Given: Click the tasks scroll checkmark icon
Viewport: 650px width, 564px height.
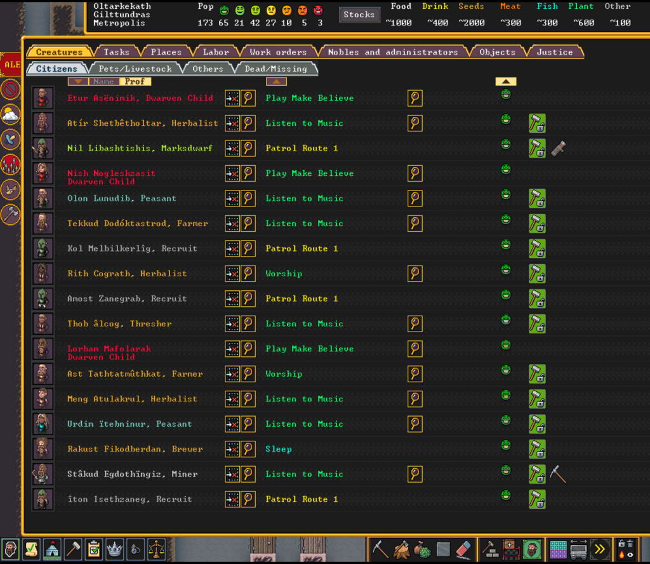Looking at the screenshot, I should click(x=31, y=549).
